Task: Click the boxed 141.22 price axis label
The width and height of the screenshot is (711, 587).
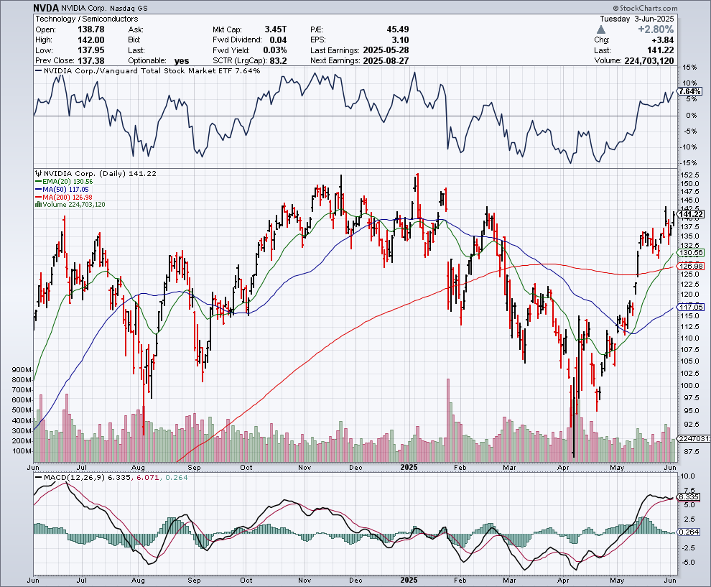Action: [x=691, y=214]
